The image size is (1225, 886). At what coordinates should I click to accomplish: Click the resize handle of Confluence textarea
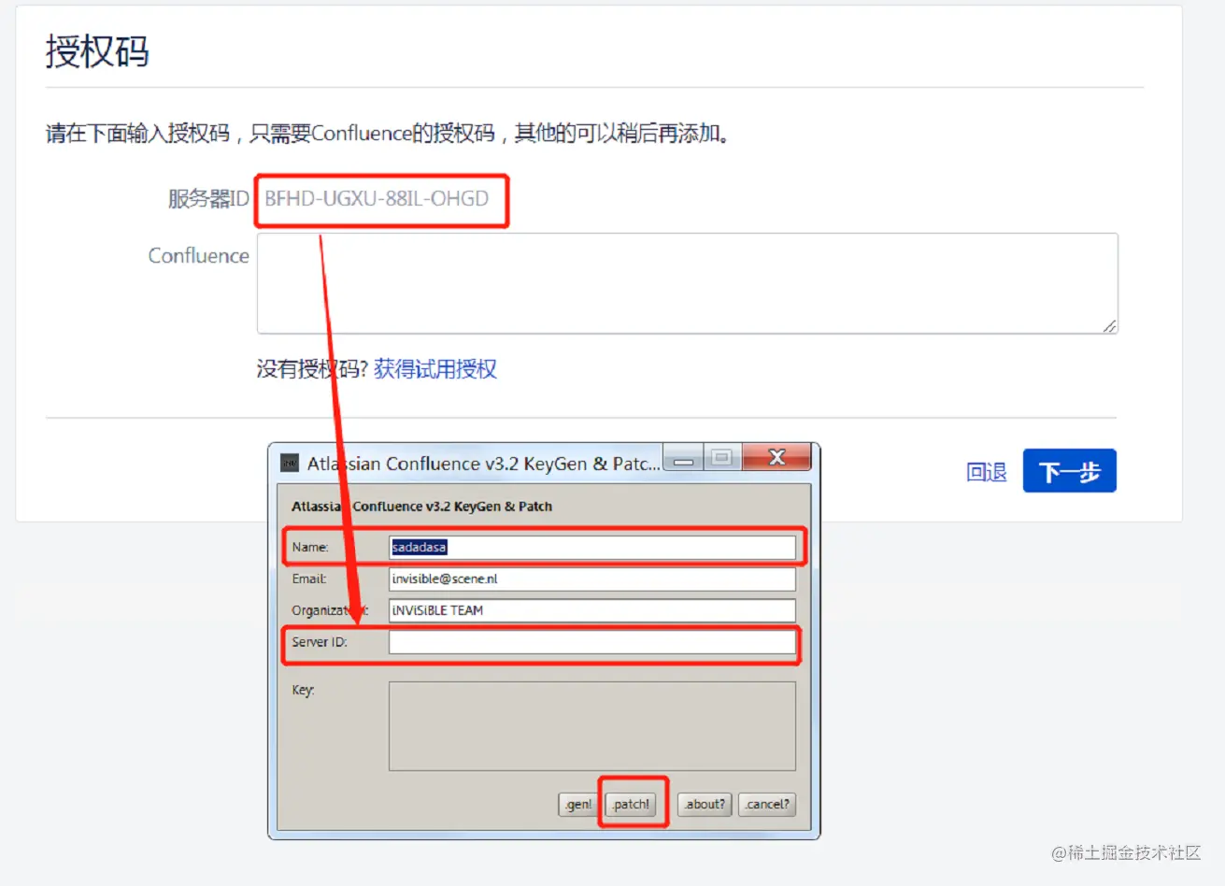point(1109,325)
